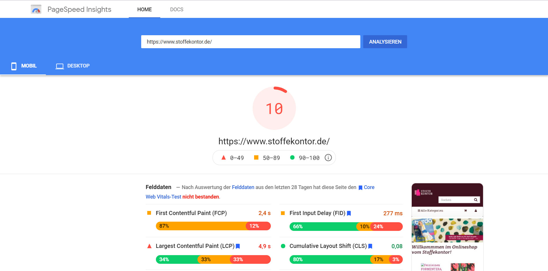Click the performance score gauge showing 10

coord(274,108)
